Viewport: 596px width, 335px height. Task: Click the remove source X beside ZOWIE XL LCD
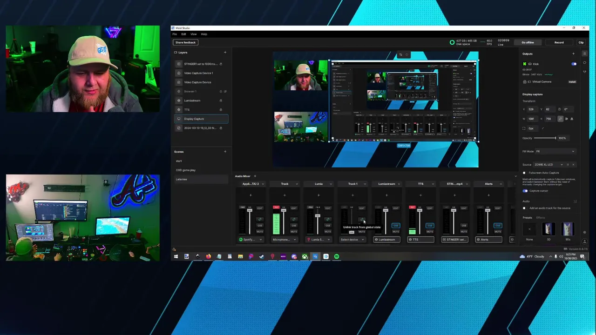click(x=573, y=164)
